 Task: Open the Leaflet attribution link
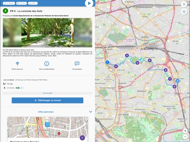tap(165, 141)
